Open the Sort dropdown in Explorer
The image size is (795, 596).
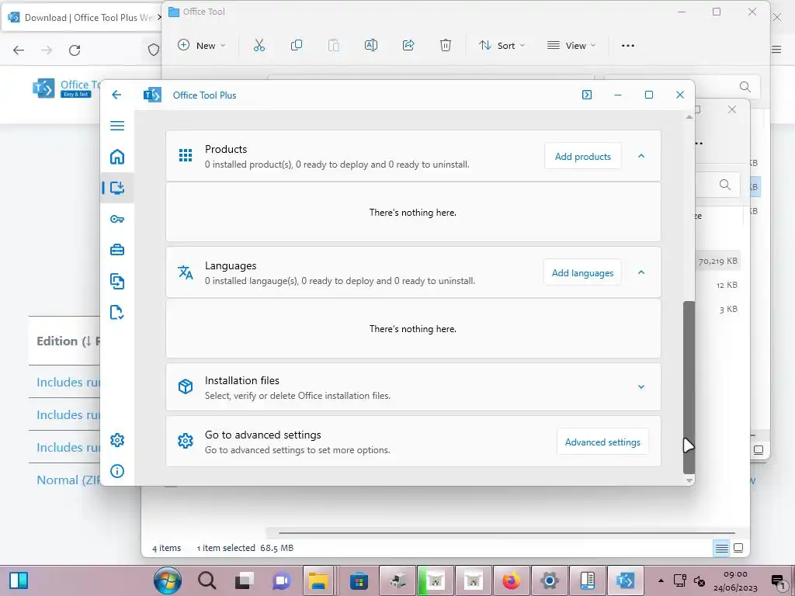(502, 46)
